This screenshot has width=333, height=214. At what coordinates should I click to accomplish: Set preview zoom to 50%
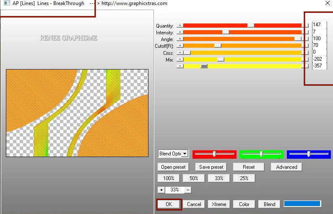click(194, 178)
